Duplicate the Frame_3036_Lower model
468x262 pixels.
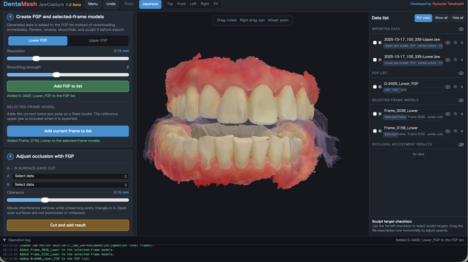(x=455, y=114)
